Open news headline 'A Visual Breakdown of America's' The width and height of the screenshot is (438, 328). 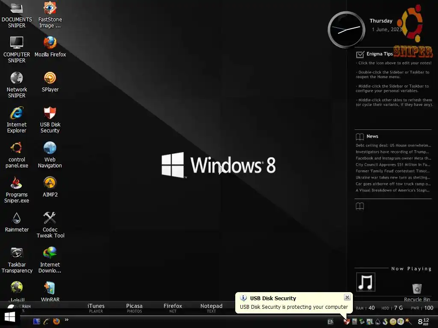[x=393, y=190]
